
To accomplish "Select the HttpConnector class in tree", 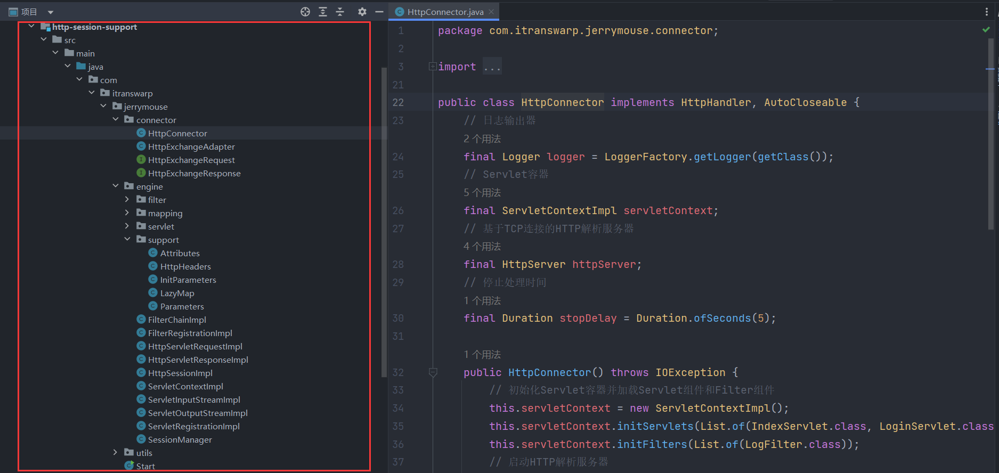I will click(177, 133).
